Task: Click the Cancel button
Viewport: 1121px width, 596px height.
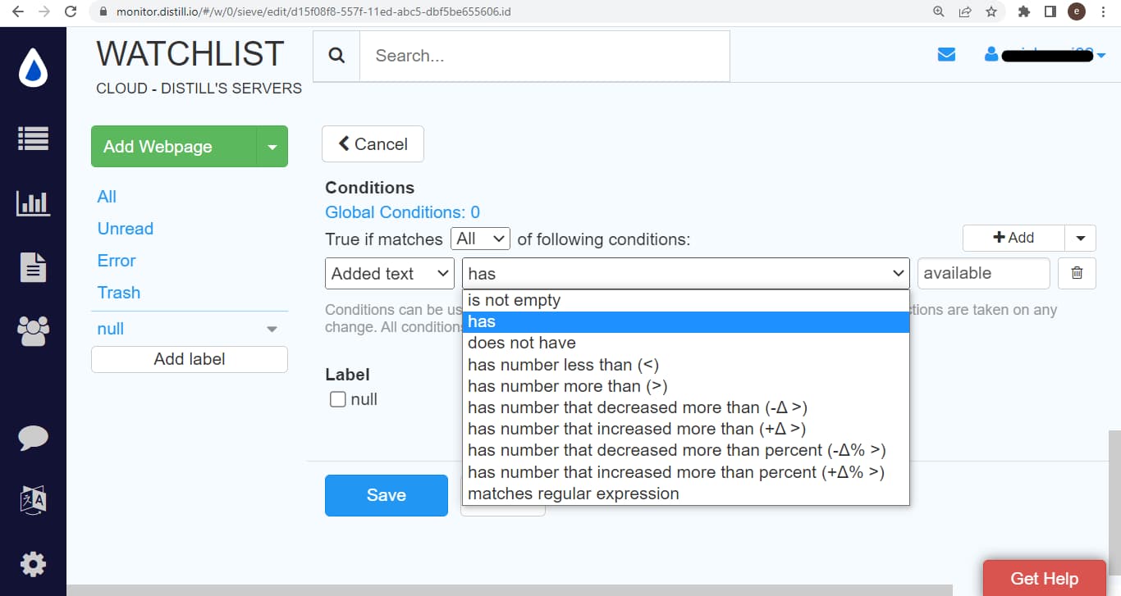Action: 373,144
